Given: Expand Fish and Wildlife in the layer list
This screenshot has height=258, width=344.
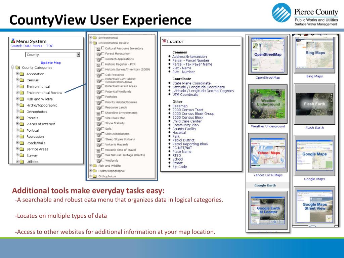Looking at the screenshot, I should coord(91,165).
